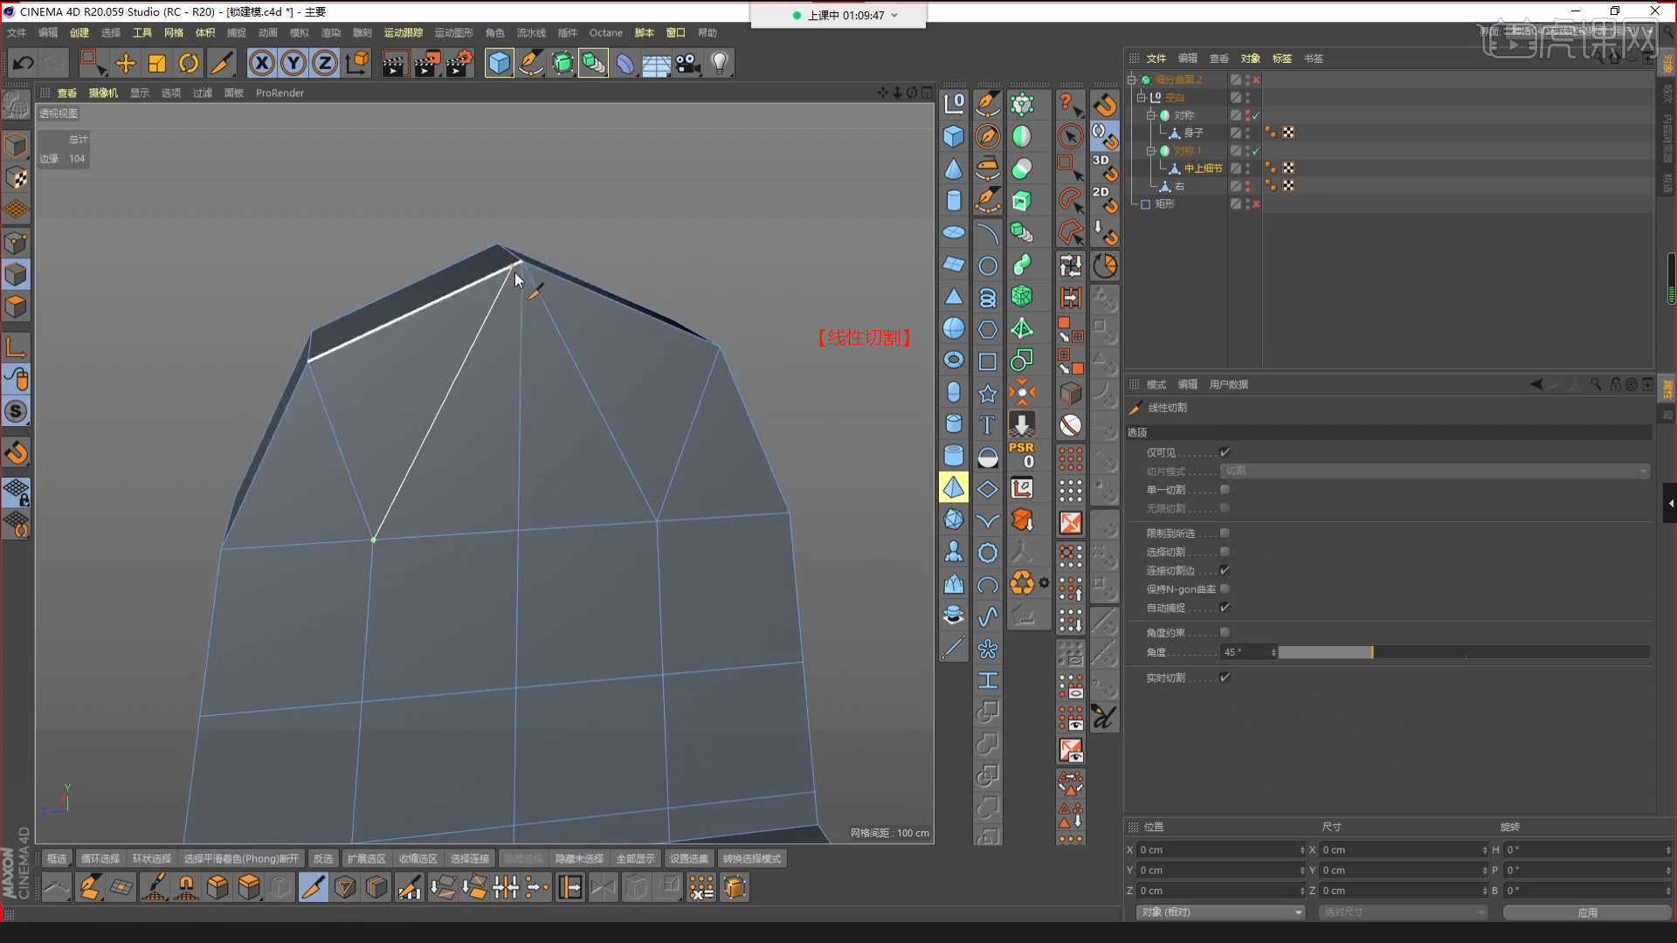Click 角度 value stepper arrows

click(x=1273, y=652)
